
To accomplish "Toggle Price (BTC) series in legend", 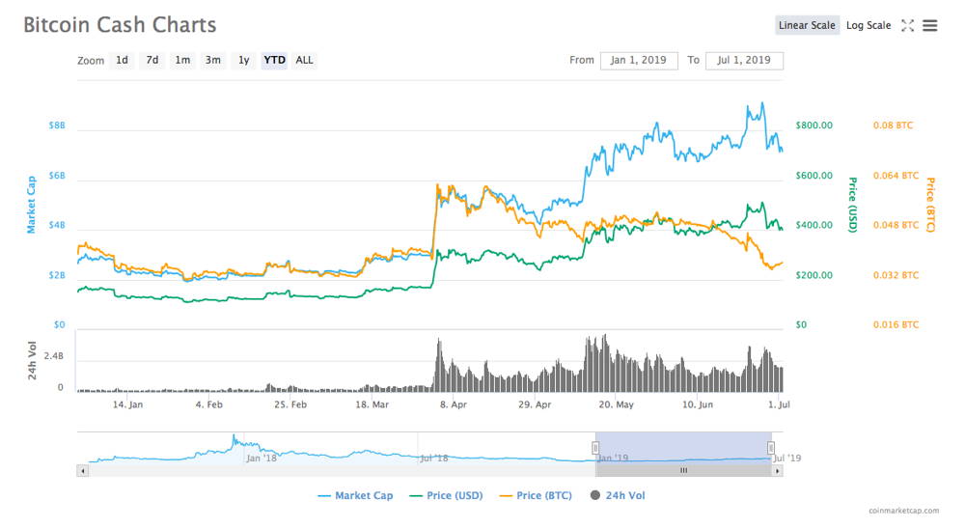I will 536,495.
